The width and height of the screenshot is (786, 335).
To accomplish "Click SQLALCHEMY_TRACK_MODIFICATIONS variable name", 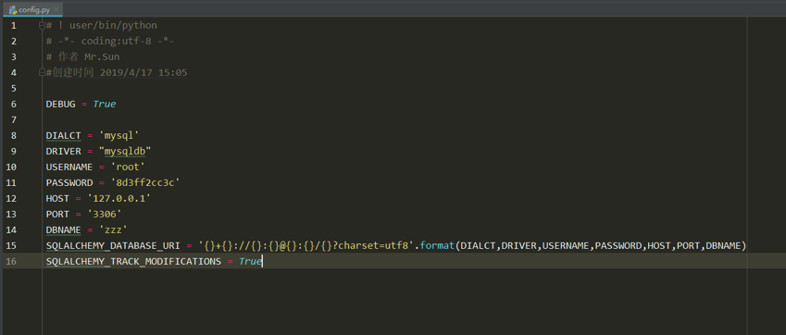I will [133, 261].
